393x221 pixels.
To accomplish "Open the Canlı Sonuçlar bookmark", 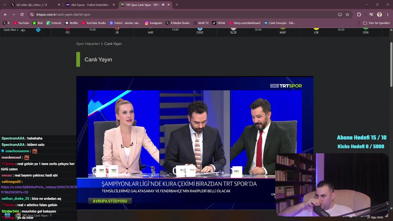I will [280, 23].
